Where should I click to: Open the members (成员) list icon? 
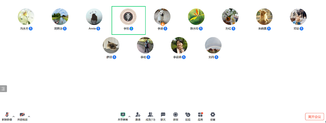pos(150,116)
